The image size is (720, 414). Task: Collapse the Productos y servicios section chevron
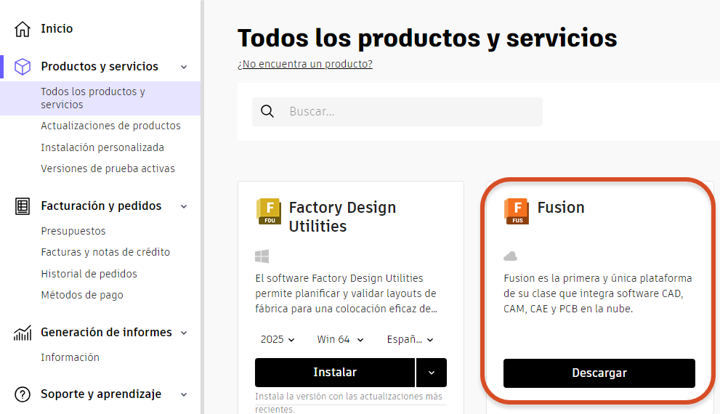click(184, 67)
